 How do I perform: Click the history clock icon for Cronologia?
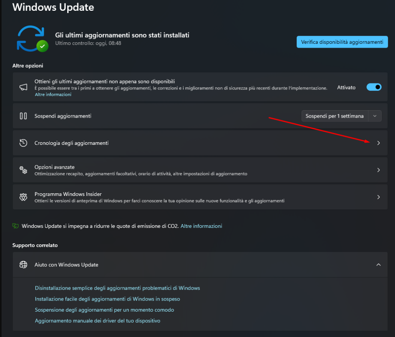(23, 143)
